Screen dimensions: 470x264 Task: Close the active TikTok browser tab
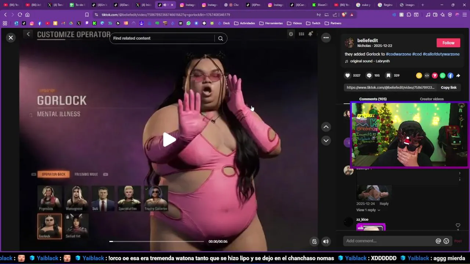pos(172,5)
